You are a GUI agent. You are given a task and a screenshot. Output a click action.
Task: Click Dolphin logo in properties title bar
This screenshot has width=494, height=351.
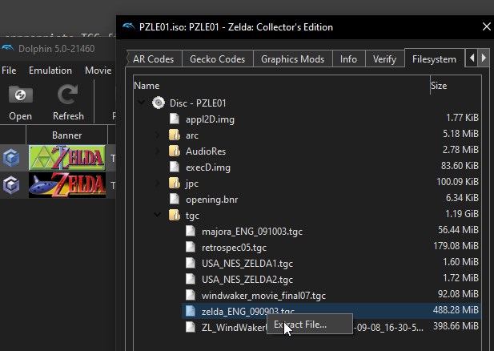[x=129, y=26]
